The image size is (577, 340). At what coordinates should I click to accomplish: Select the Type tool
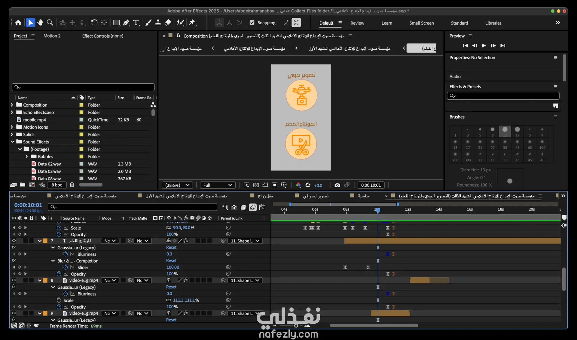pyautogui.click(x=136, y=23)
